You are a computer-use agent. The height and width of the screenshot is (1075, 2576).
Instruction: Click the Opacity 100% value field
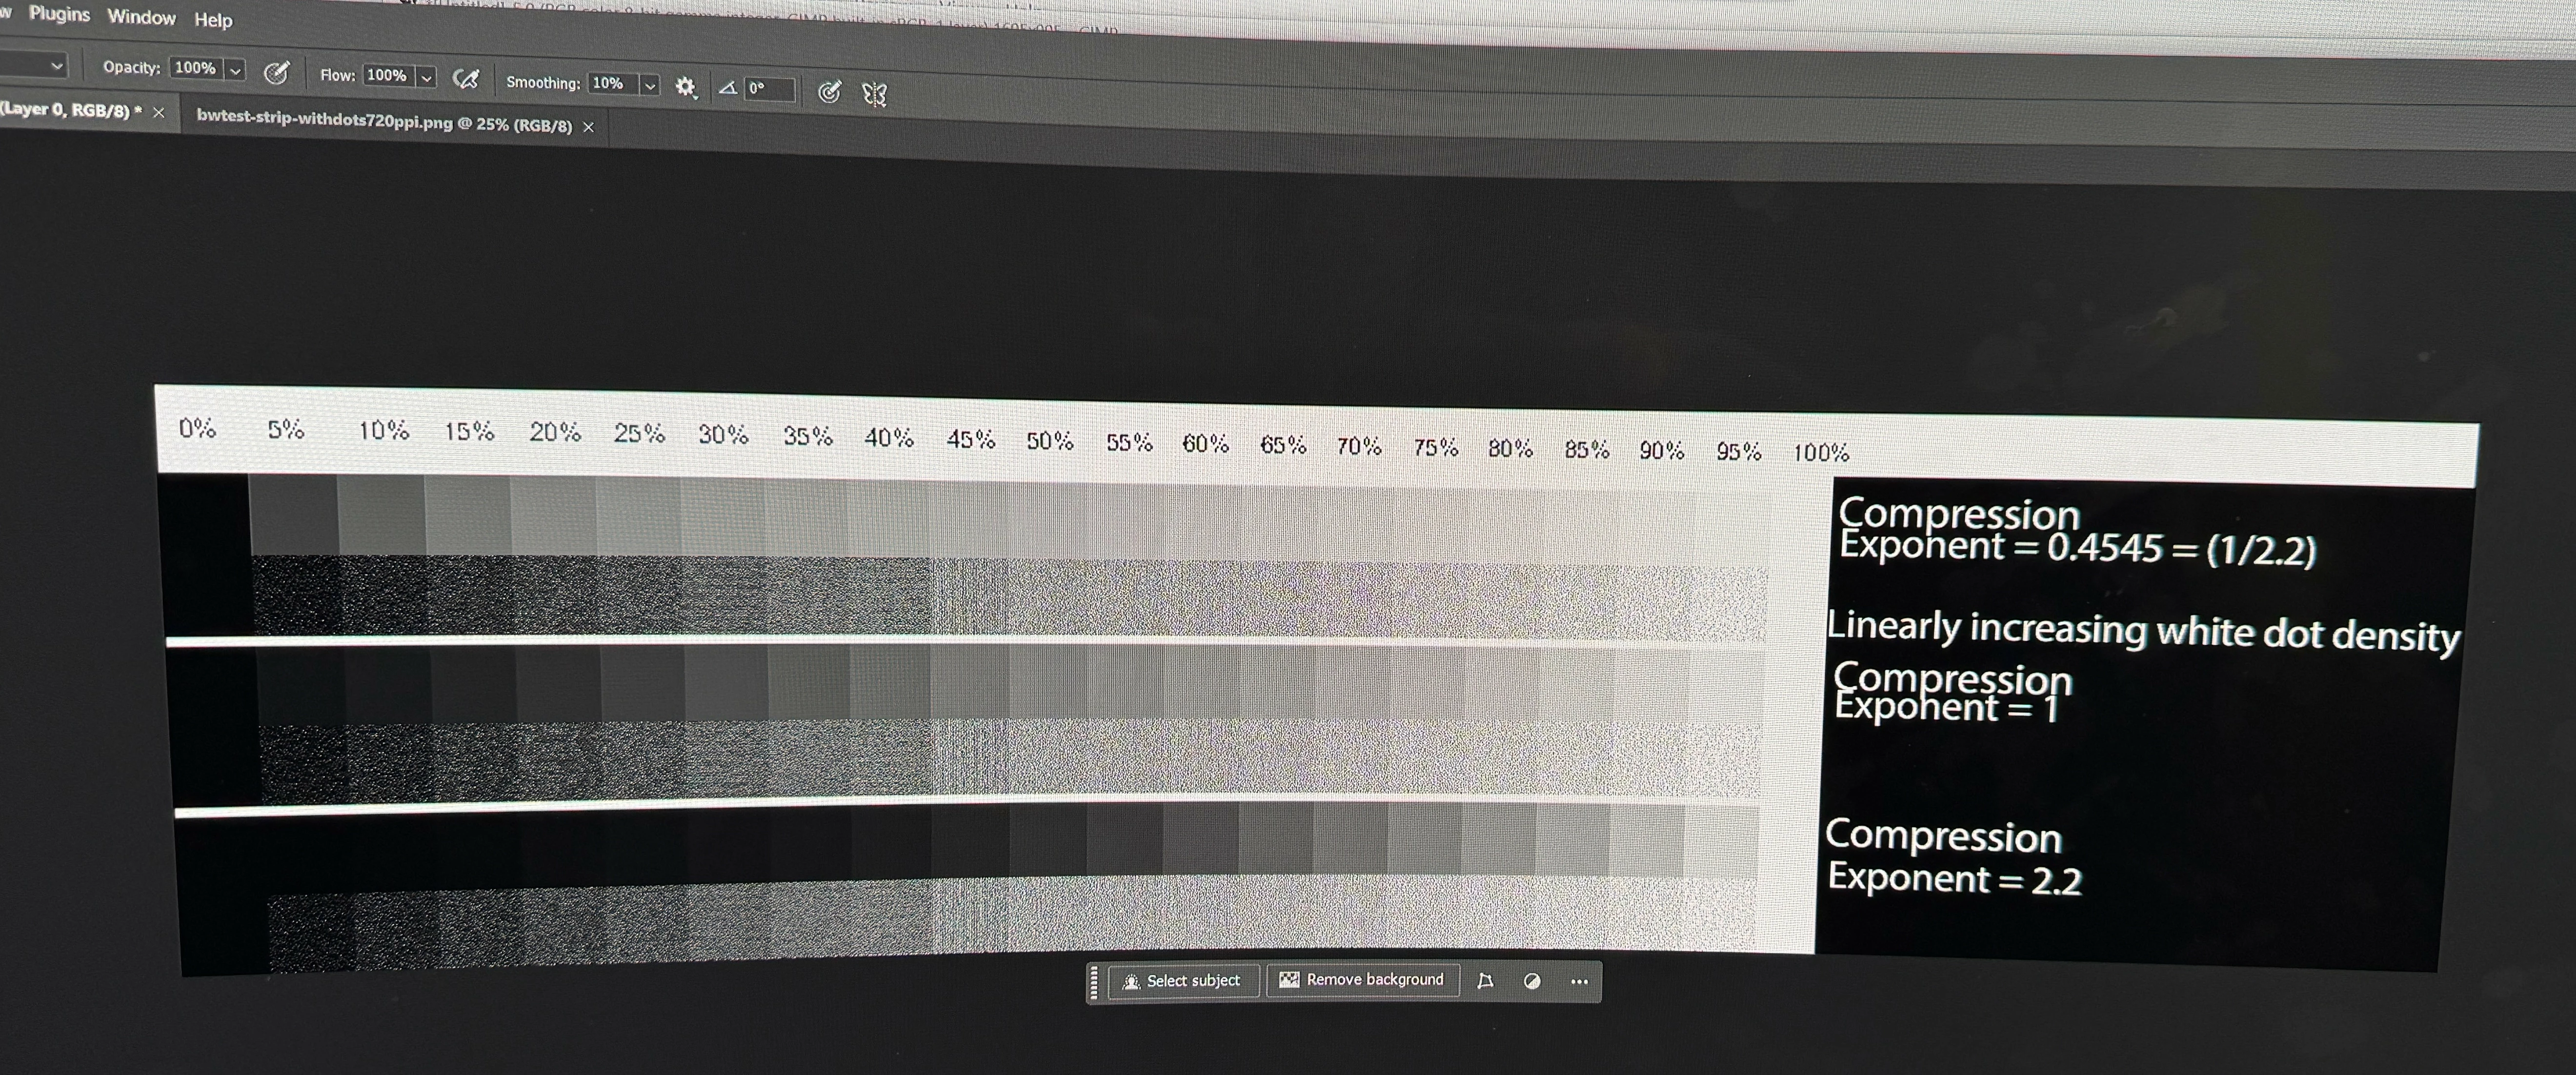(x=195, y=68)
